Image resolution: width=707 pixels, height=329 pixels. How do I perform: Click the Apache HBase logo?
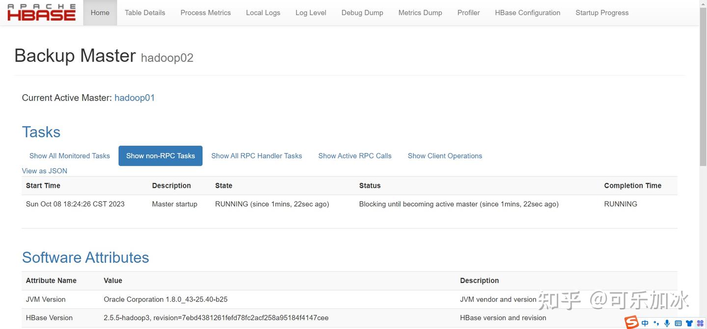pyautogui.click(x=42, y=13)
